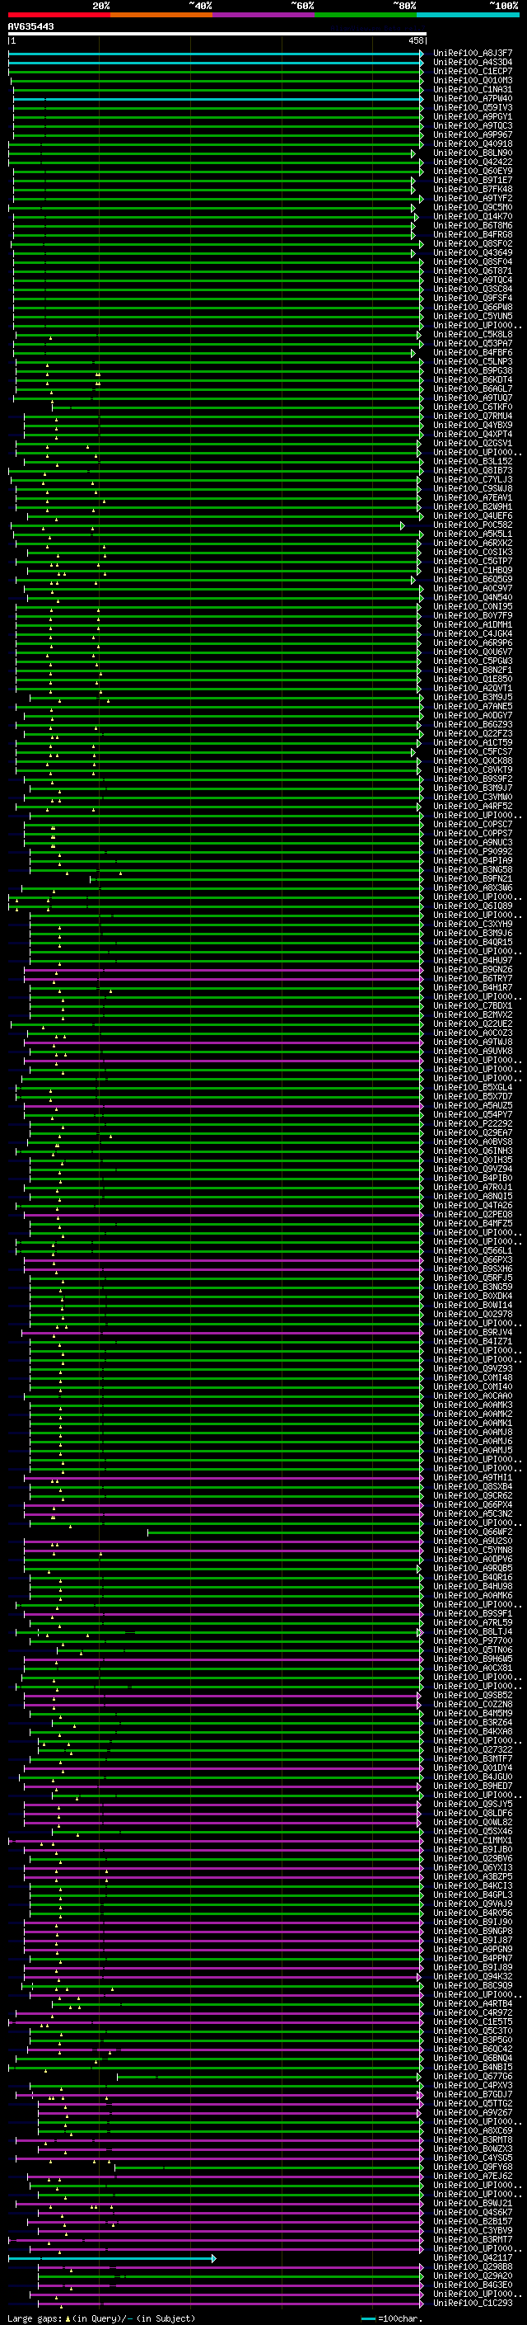
Task: Select hit UniRef100_Q677G6
Action: point(473,2076)
